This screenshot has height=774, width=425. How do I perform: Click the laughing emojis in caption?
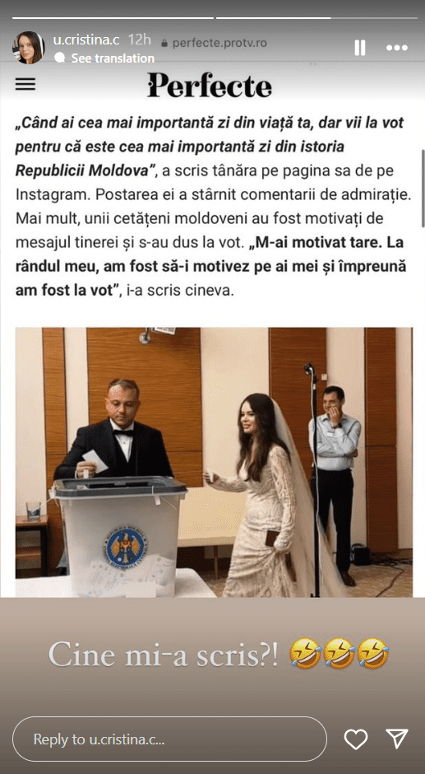pos(339,654)
